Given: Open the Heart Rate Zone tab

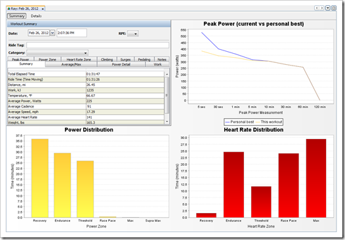Looking at the screenshot, I should pos(79,60).
